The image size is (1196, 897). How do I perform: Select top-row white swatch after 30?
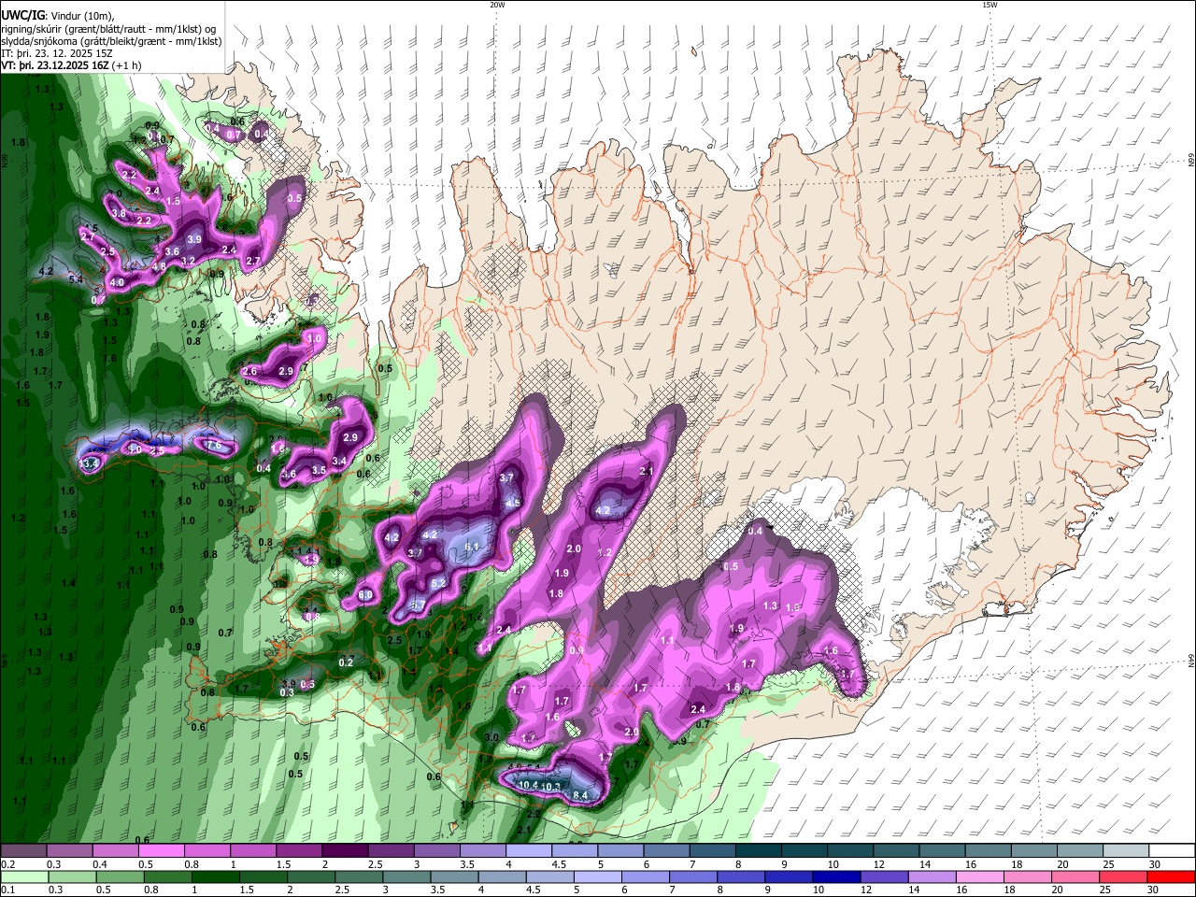tap(1172, 851)
